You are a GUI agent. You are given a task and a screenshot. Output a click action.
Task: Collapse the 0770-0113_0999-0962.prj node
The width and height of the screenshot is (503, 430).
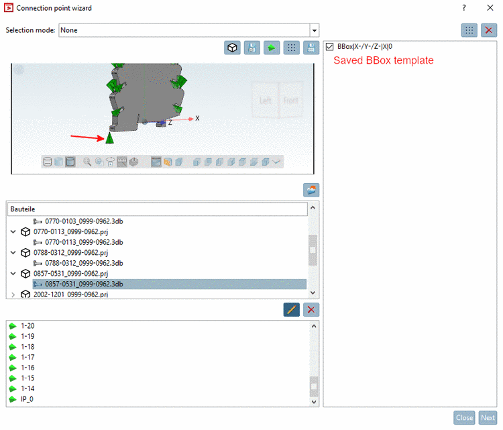pos(13,231)
